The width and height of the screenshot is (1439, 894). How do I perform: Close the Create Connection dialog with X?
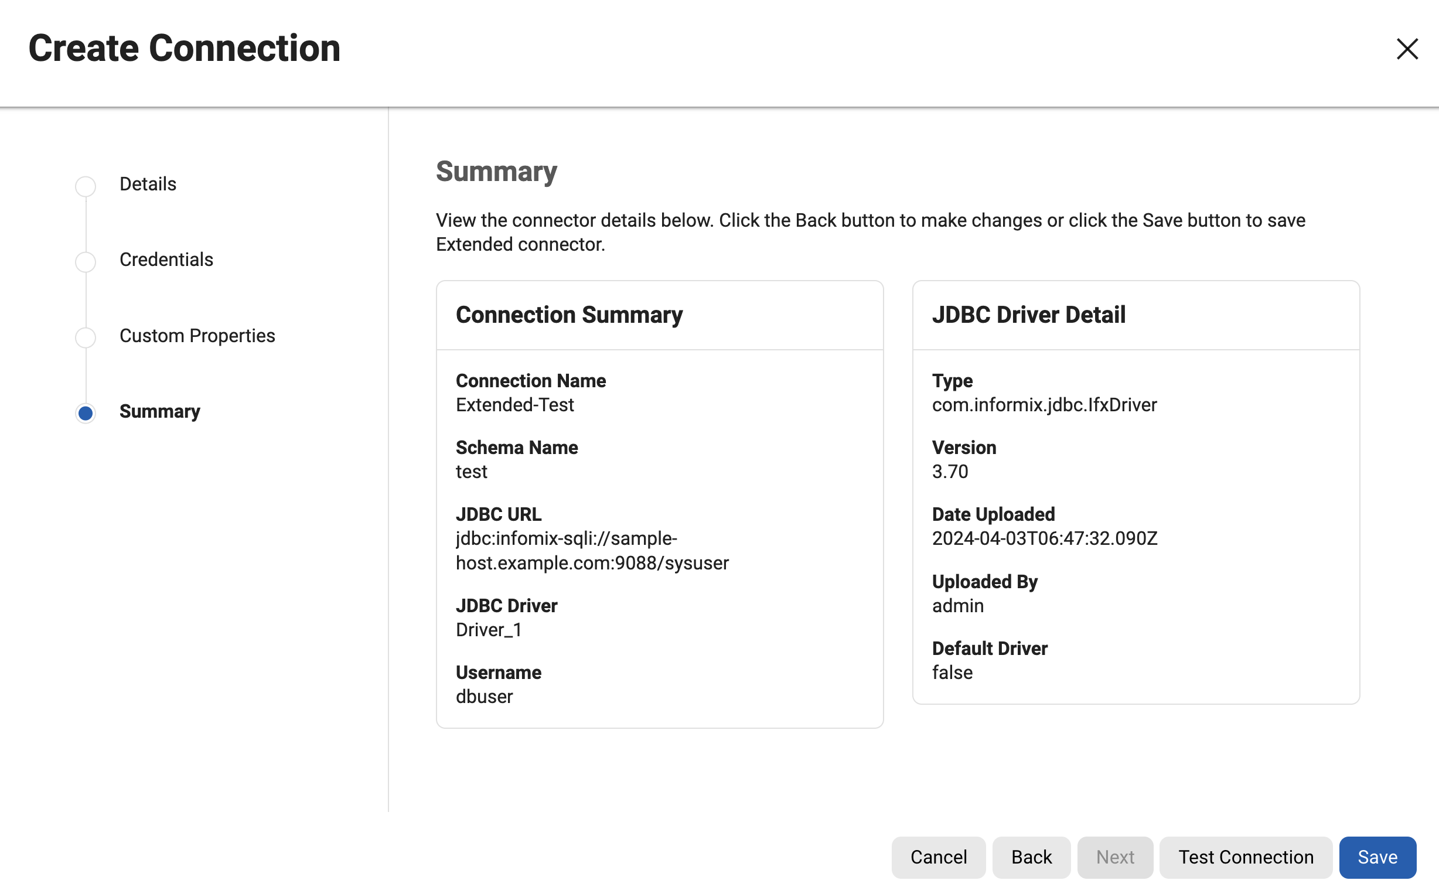(x=1407, y=49)
